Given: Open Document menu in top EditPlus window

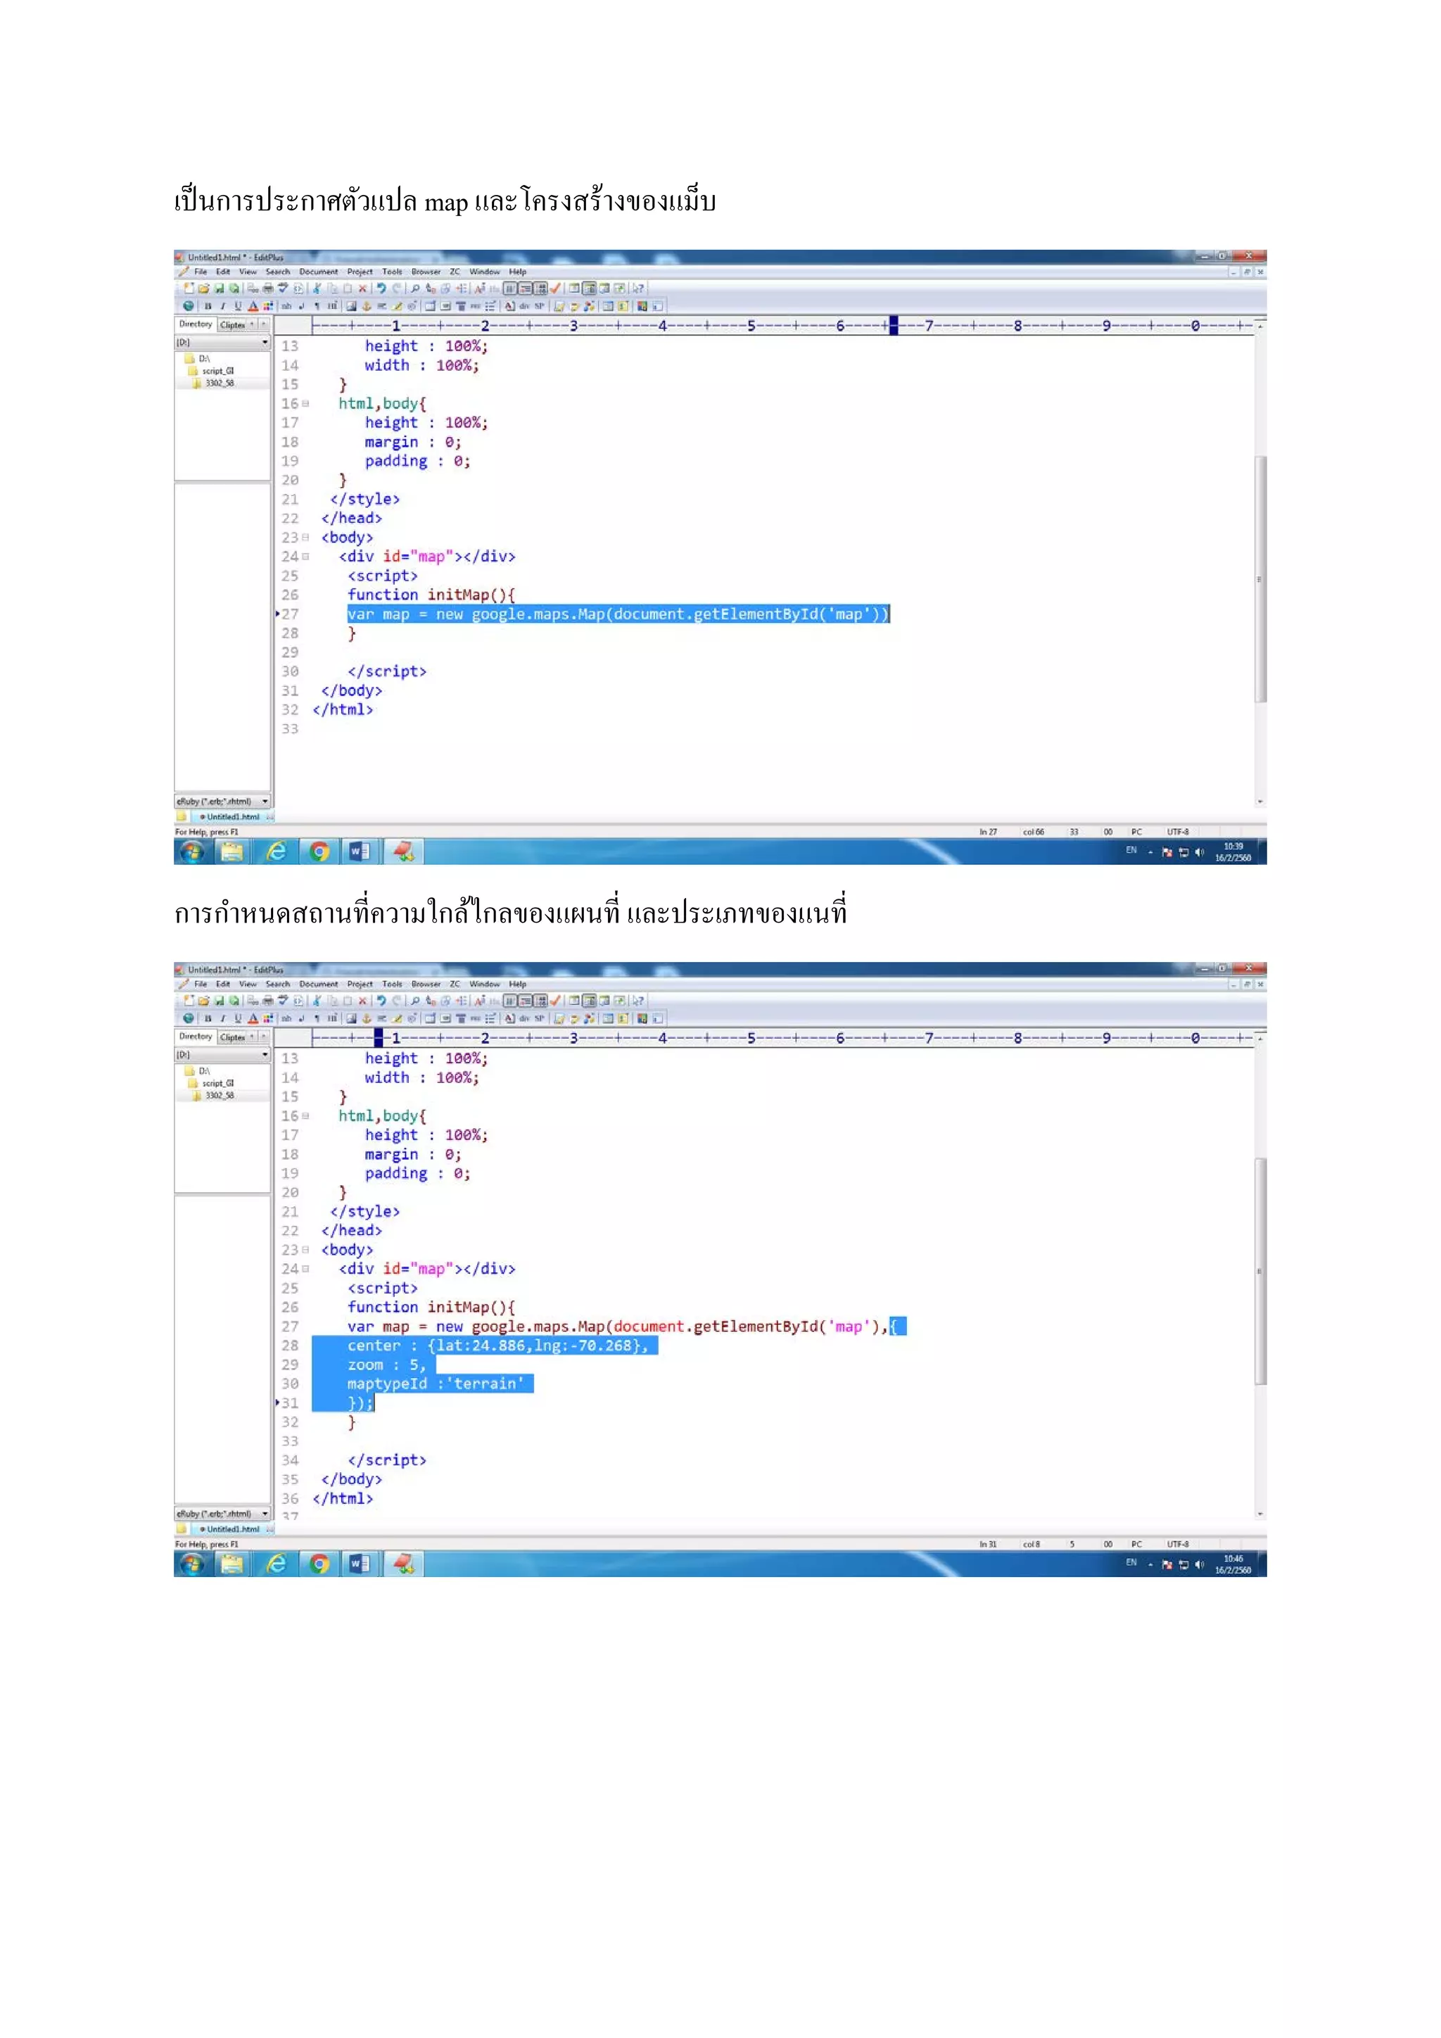Looking at the screenshot, I should point(317,272).
